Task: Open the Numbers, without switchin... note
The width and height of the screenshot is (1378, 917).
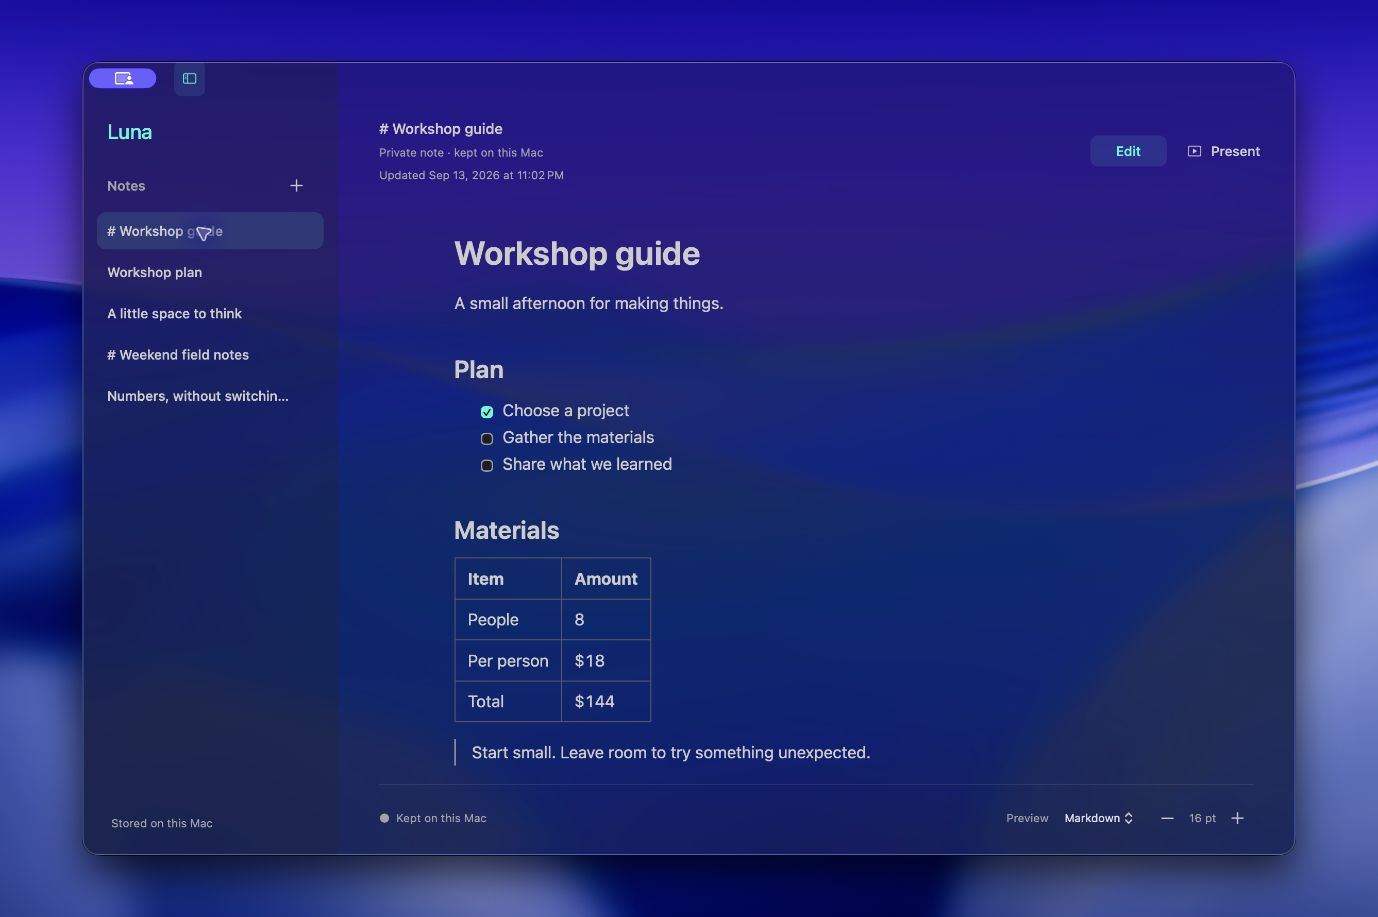Action: click(x=210, y=396)
